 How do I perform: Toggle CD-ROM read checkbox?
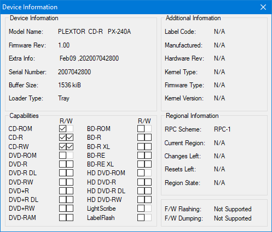[x=62, y=129]
